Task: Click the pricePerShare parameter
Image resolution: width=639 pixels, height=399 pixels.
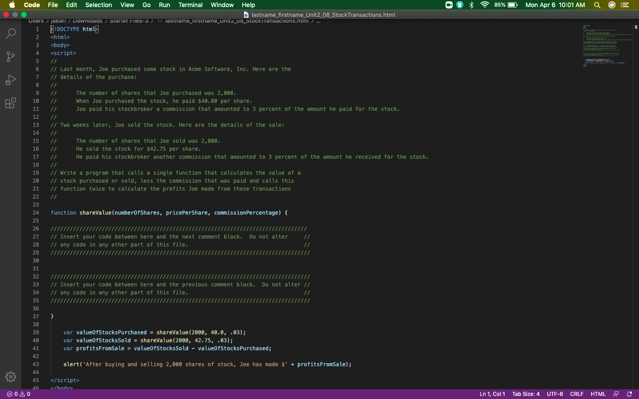Action: click(x=187, y=213)
